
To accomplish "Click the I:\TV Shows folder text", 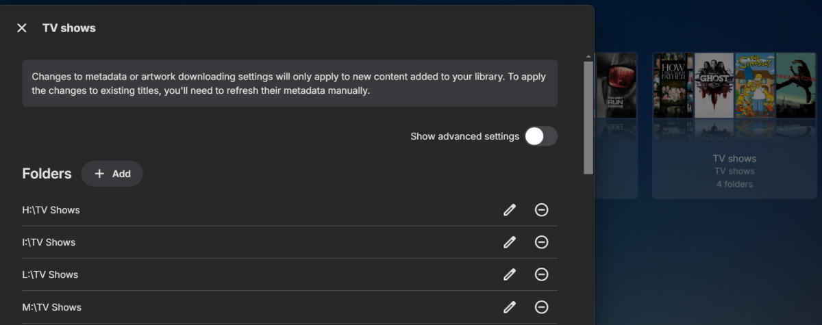I will click(49, 242).
